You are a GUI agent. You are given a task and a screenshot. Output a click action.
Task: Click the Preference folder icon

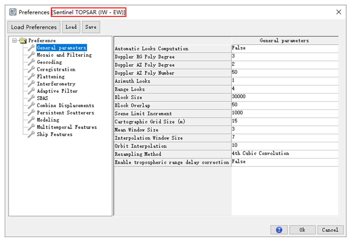[23, 40]
